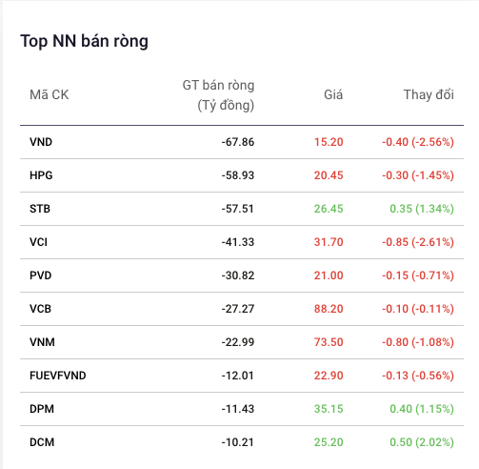Open the PVD stock ticker

[41, 275]
